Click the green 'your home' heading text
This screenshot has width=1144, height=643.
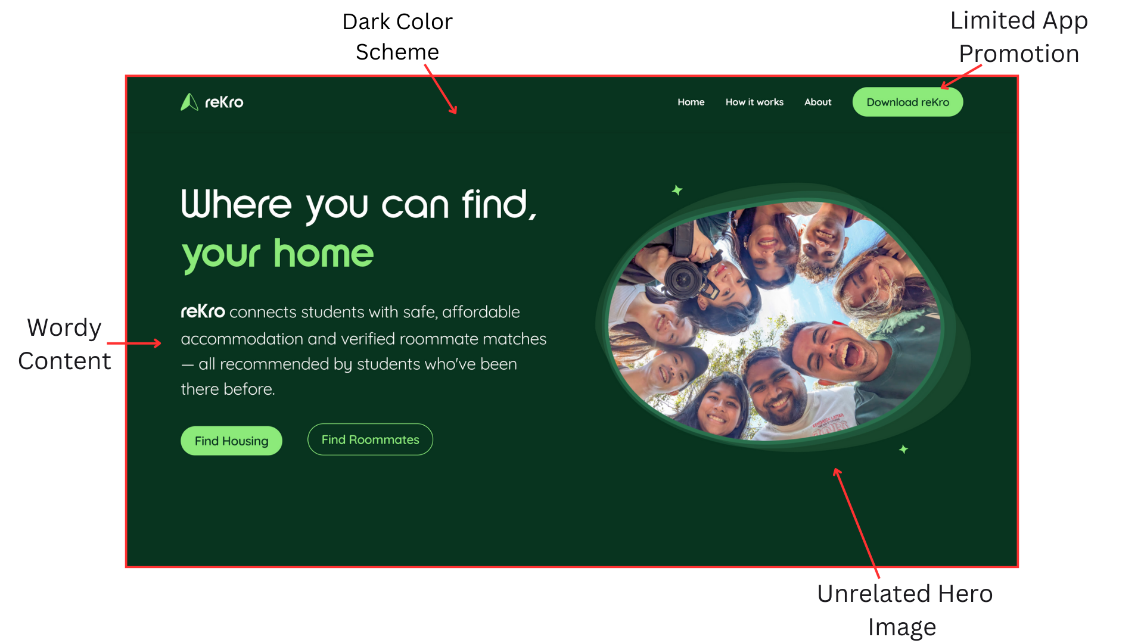pyautogui.click(x=277, y=254)
